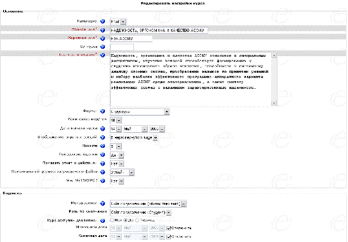Open help icon beside Показывать оценки
Screen dimensions: 348x242
point(103,155)
